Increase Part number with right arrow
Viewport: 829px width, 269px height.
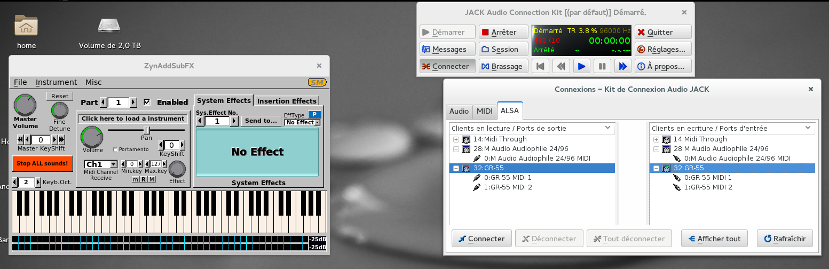(133, 102)
